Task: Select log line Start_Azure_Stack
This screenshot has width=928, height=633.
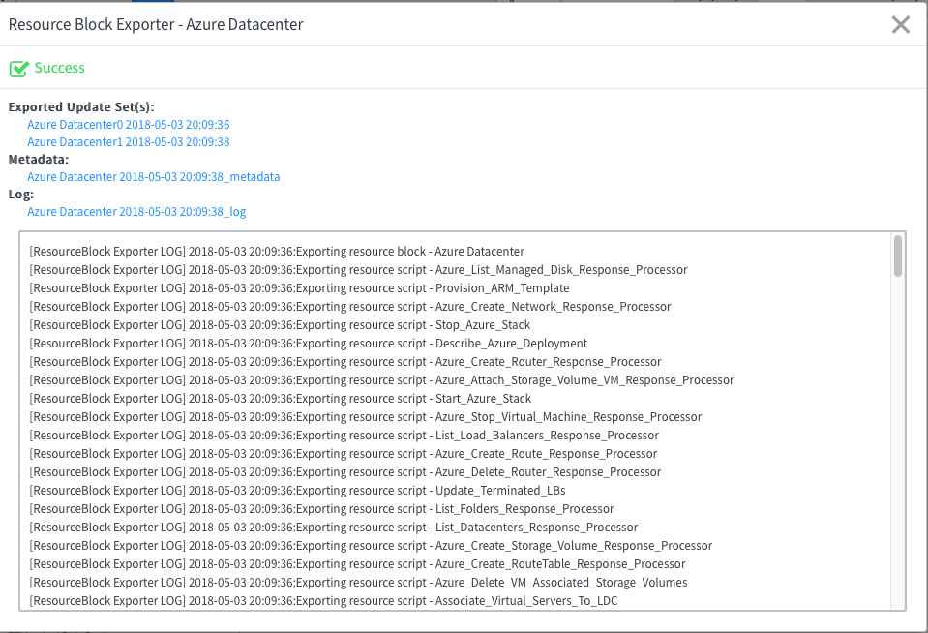Action: pos(281,399)
